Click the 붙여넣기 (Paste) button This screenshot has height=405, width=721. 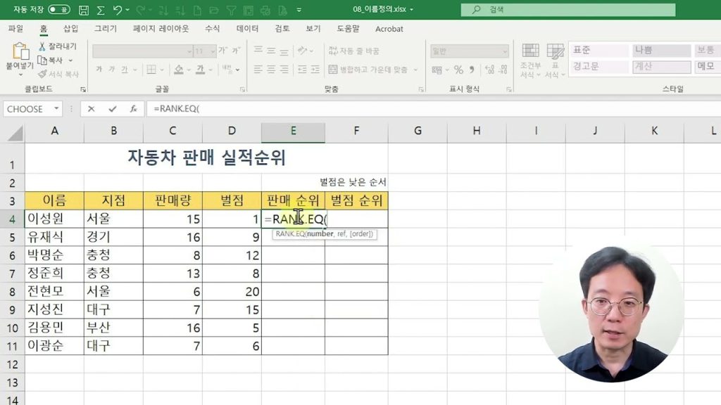tap(20, 56)
